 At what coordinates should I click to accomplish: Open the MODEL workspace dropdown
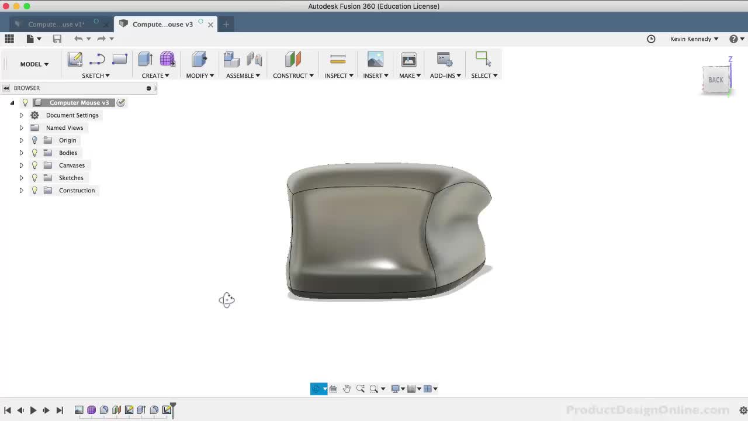34,64
